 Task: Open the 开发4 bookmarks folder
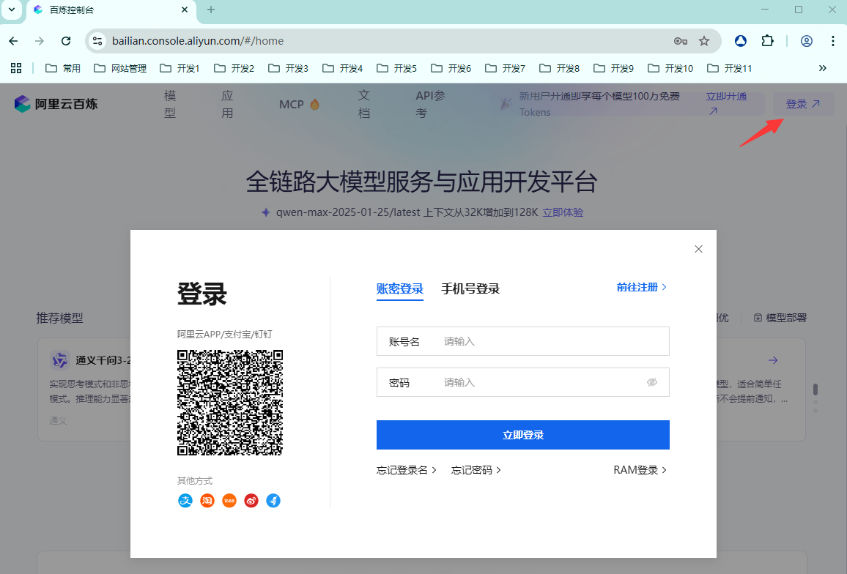pos(342,68)
